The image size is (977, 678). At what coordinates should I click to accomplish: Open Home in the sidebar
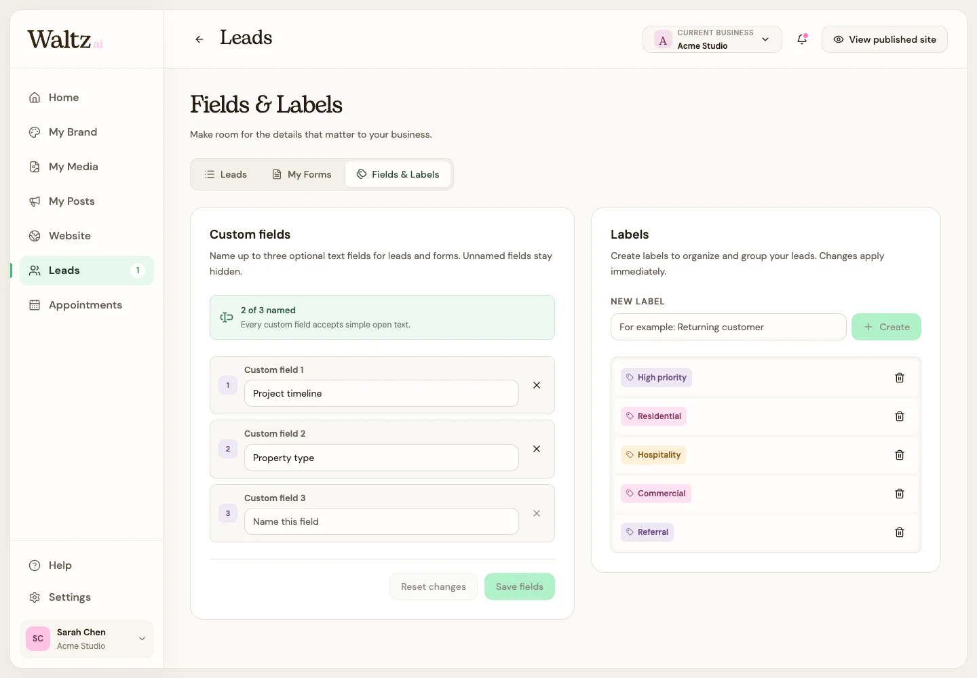click(x=87, y=98)
